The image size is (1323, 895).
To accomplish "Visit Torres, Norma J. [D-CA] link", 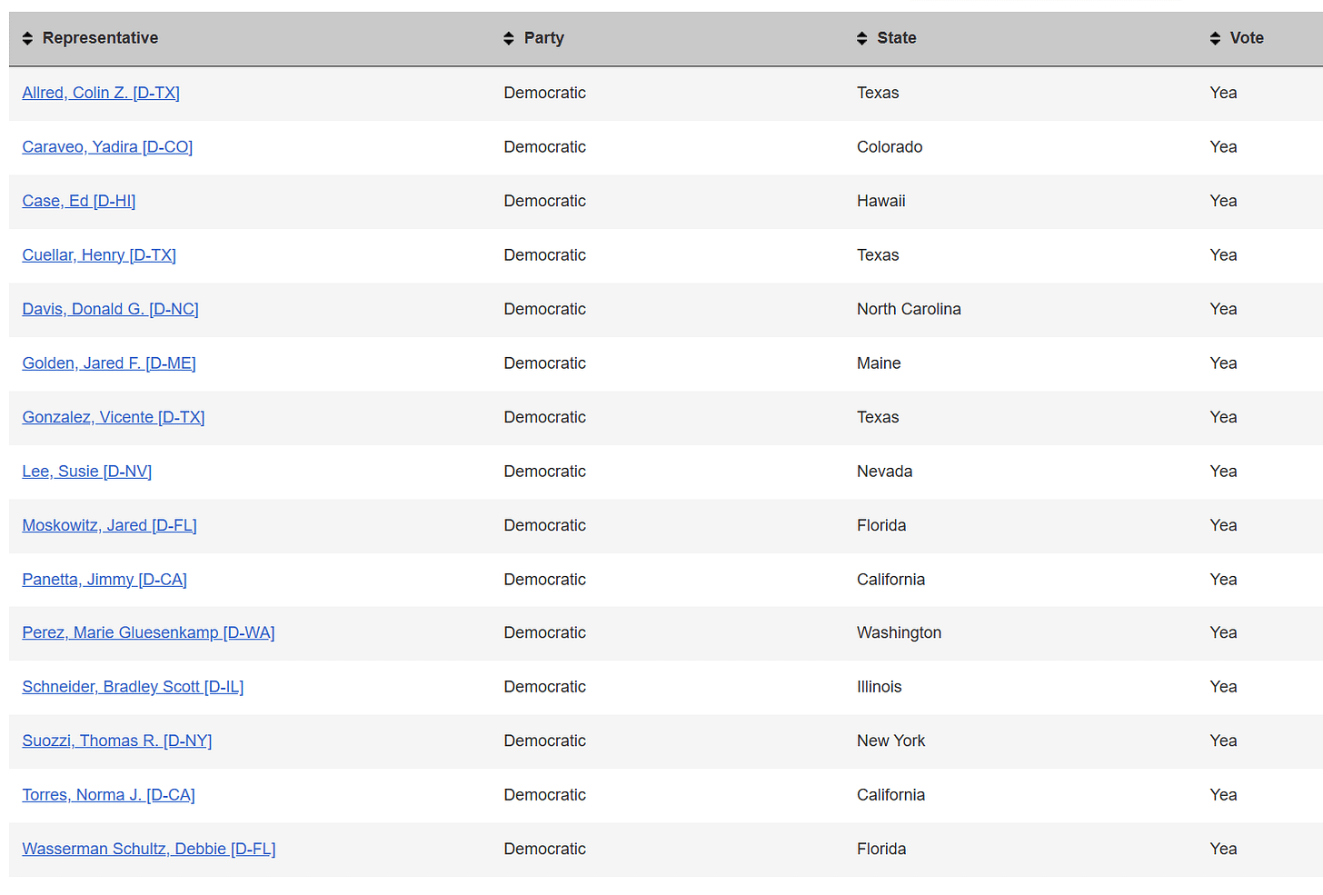I will 108,795.
